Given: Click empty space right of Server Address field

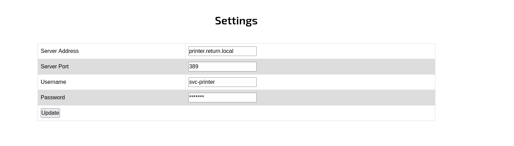Looking at the screenshot, I should click(x=345, y=51).
